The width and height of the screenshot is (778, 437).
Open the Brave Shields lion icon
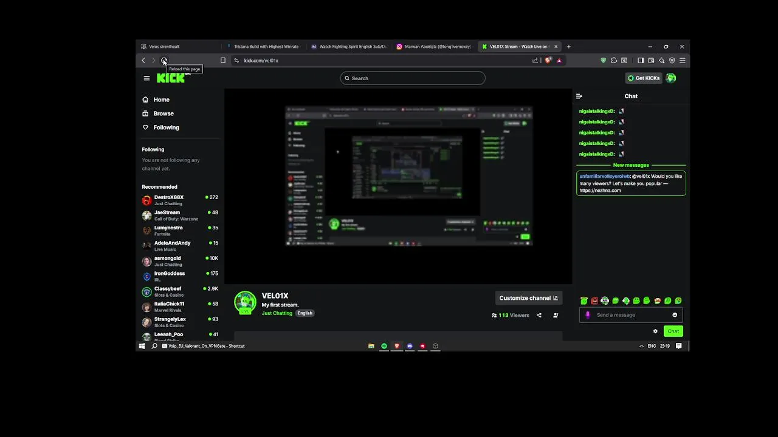tap(548, 60)
